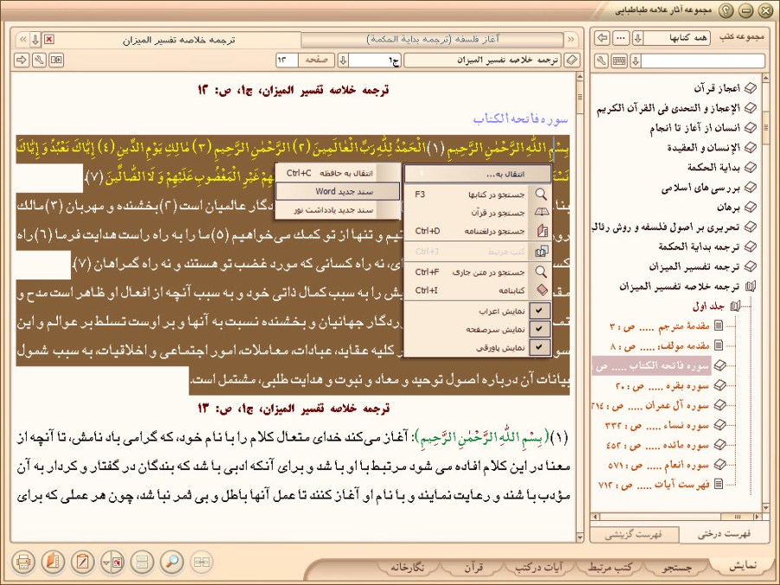This screenshot has width=780, height=585.
Task: Select جستجو در کتابها in the context menu
Action: tap(478, 194)
